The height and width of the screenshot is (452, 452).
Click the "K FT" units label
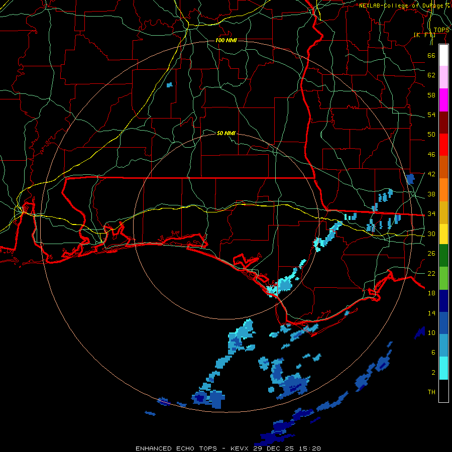pyautogui.click(x=424, y=35)
